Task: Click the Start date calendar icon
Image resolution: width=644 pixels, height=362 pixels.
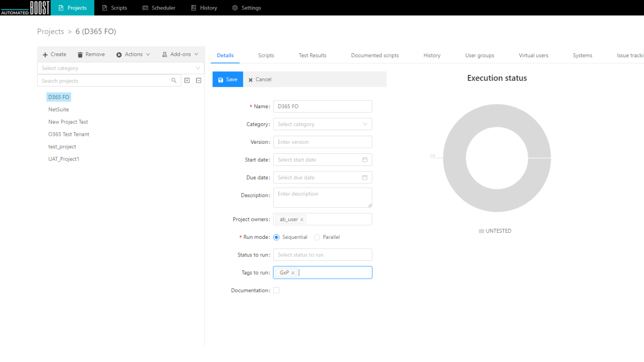Action: [x=365, y=160]
